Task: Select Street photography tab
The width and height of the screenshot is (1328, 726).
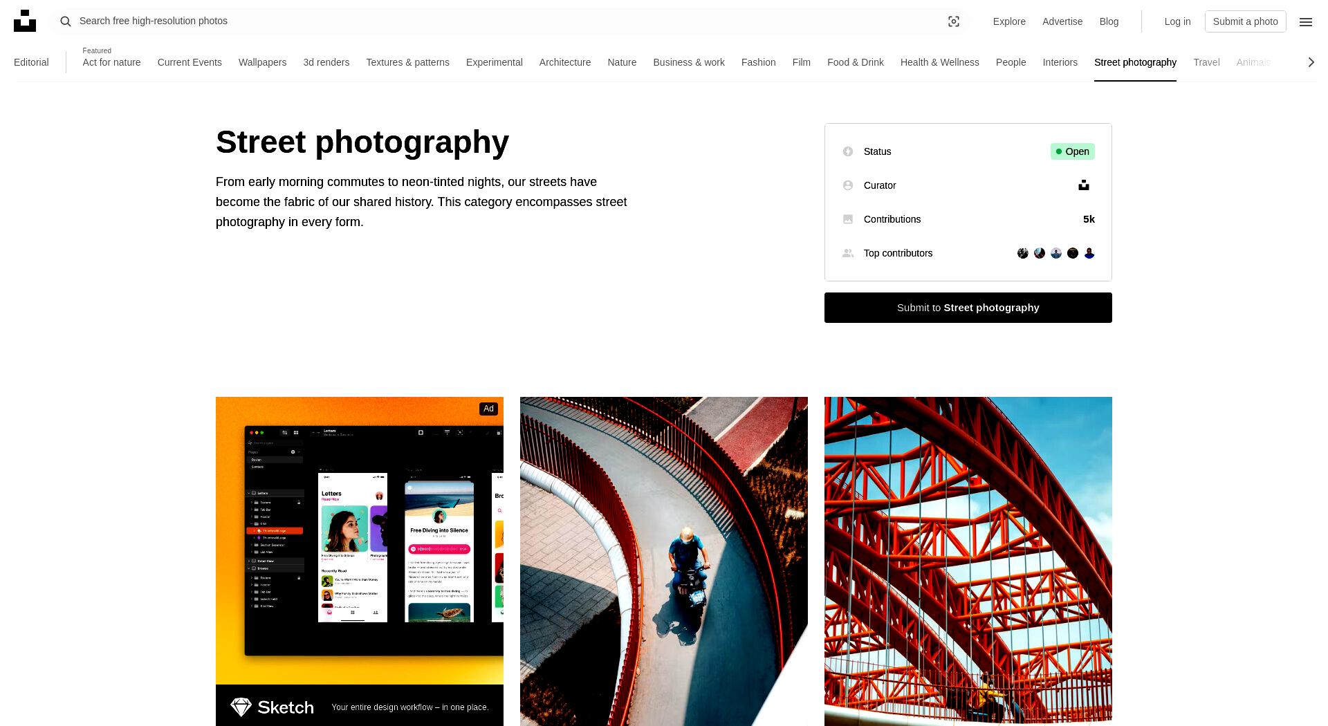Action: (1135, 62)
